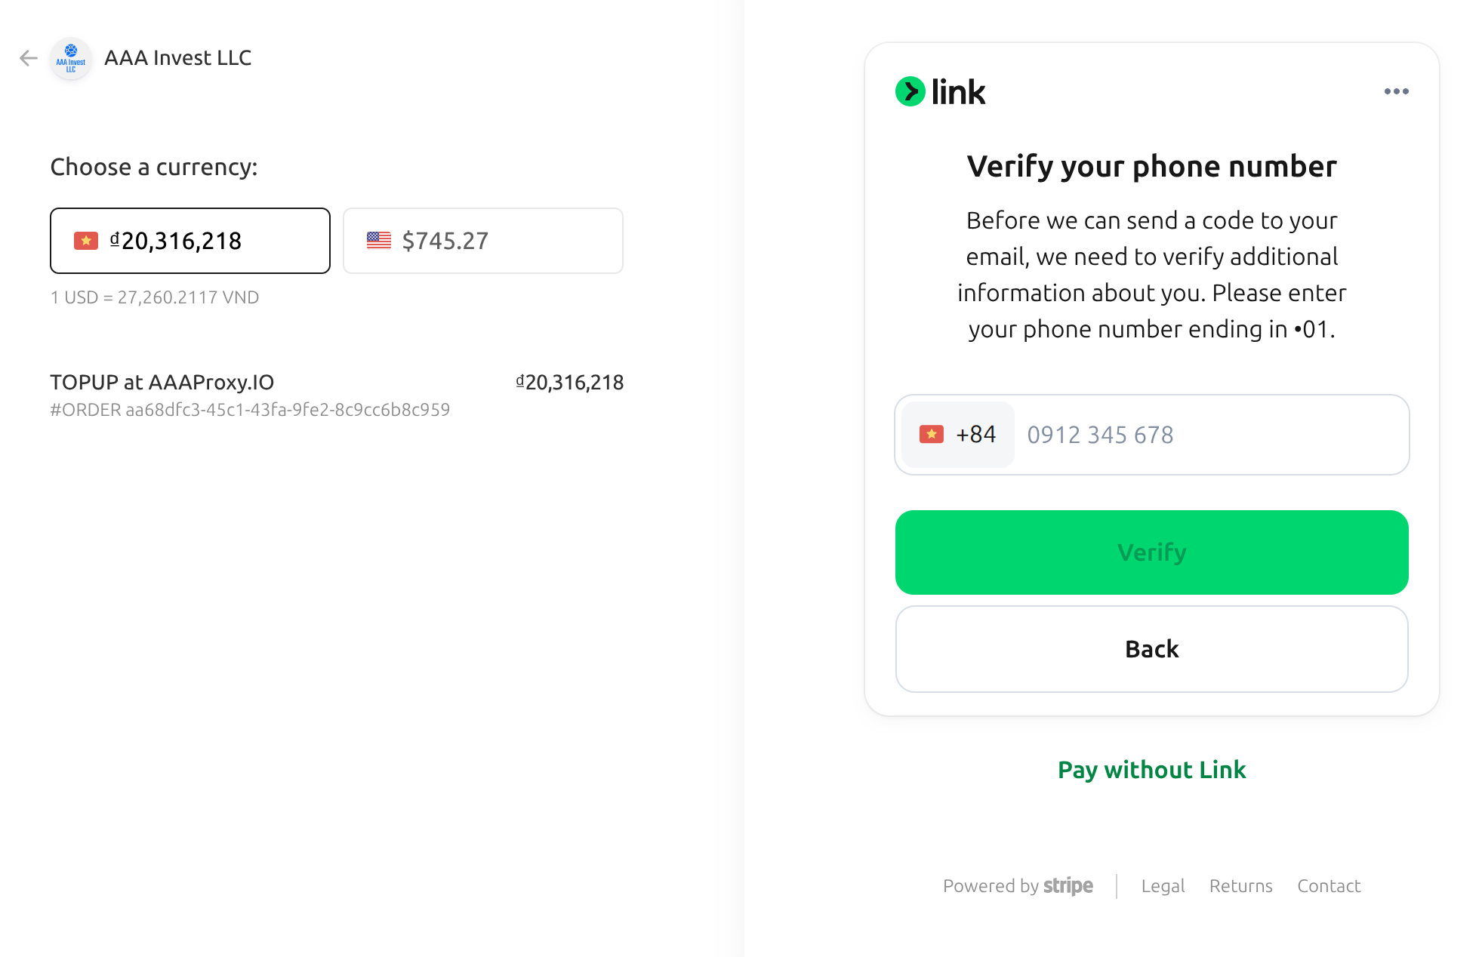The width and height of the screenshot is (1482, 957).
Task: Open the Contact link
Action: [x=1329, y=886]
